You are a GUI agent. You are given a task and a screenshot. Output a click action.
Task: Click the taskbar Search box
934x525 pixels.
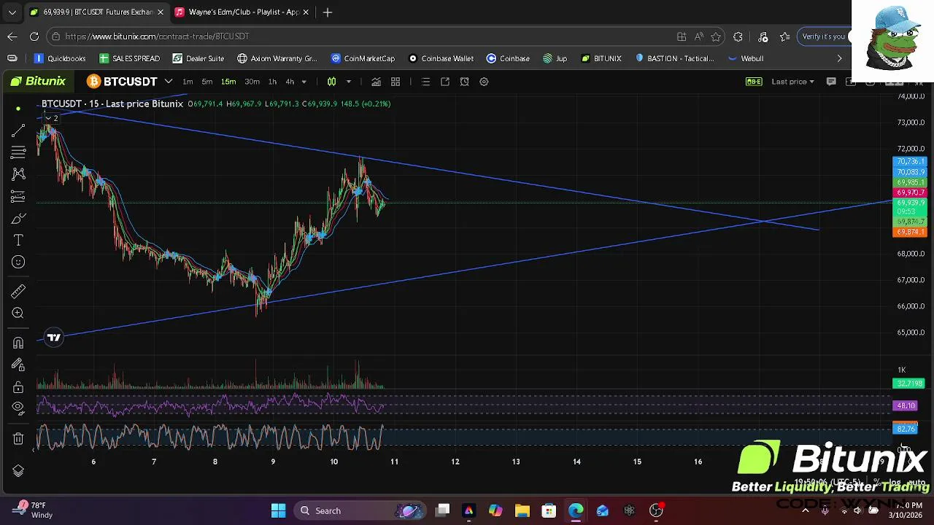[x=360, y=510]
